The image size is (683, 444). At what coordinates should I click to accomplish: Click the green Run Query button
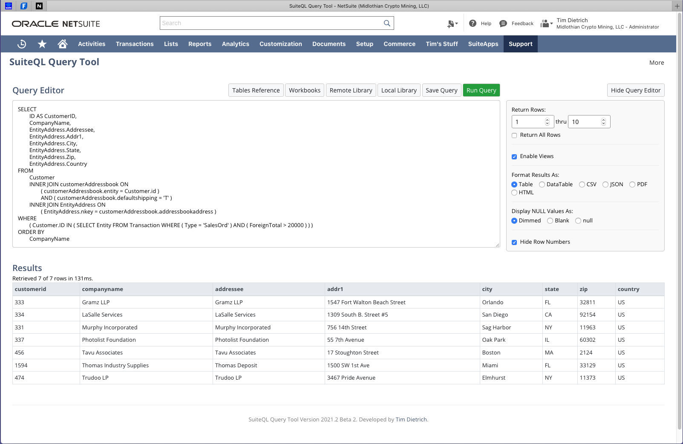coord(481,90)
